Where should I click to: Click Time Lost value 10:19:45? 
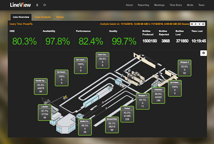(x=199, y=41)
